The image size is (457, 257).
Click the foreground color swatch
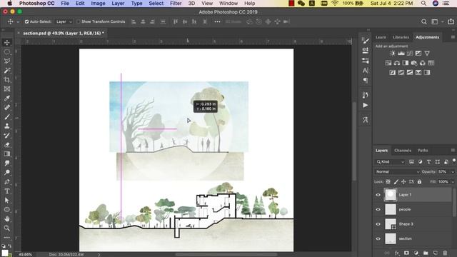pyautogui.click(x=5, y=253)
